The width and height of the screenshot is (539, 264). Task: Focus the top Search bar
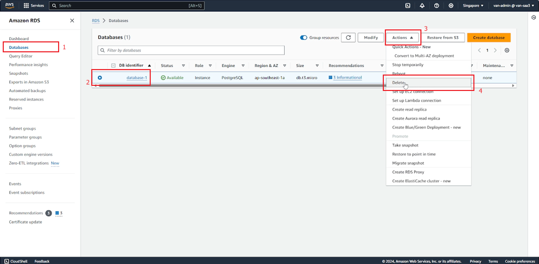coord(126,5)
